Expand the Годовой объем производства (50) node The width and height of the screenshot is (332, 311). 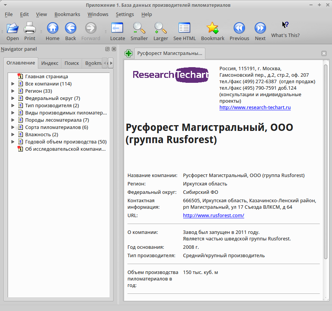[13, 142]
